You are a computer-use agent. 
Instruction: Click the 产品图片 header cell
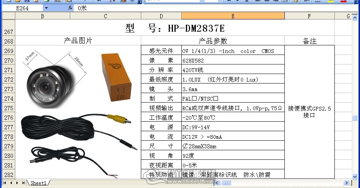[78, 40]
